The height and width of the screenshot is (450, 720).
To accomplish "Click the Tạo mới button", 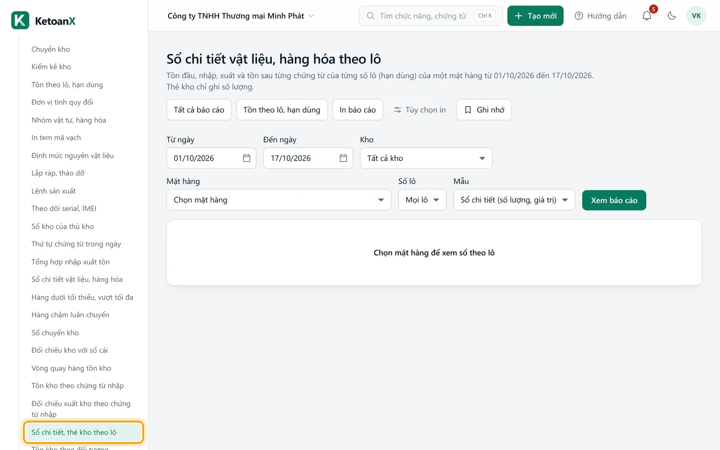I will pos(535,16).
